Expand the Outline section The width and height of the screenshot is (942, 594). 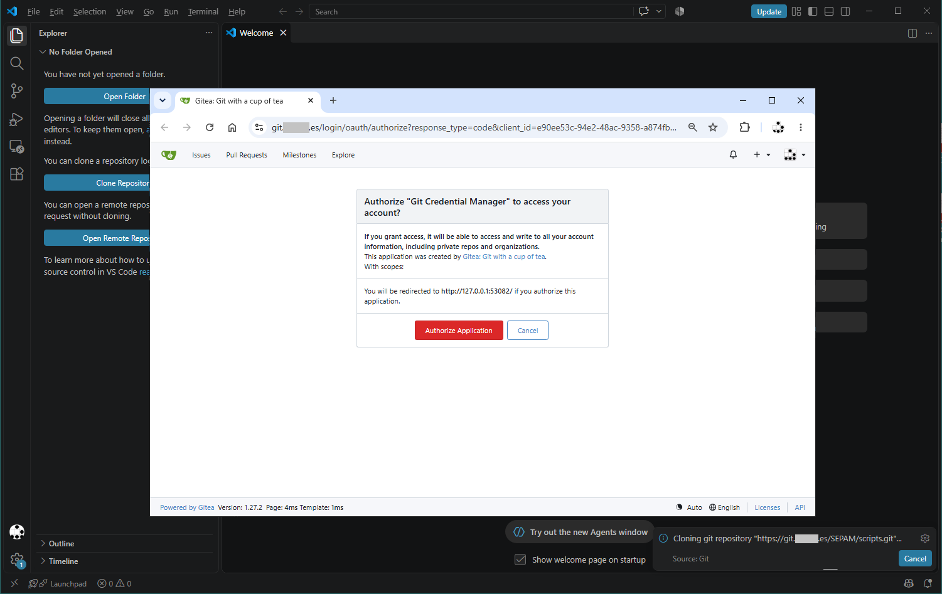coord(62,544)
